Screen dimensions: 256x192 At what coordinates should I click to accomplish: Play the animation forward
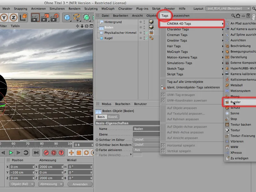[11, 153]
